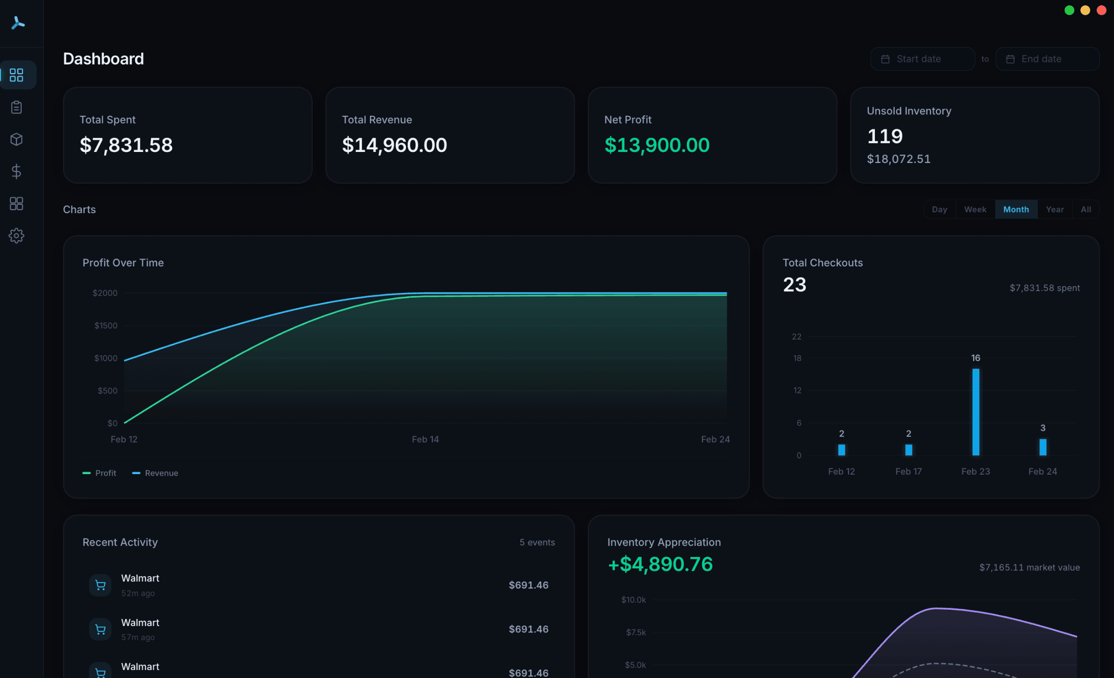Click the 5 events label
The image size is (1114, 678).
pyautogui.click(x=537, y=542)
